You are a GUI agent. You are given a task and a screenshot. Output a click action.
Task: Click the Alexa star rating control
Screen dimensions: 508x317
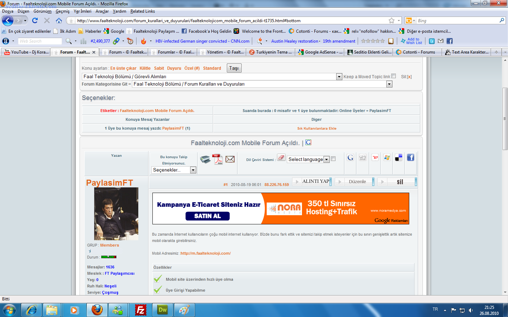pyautogui.click(x=373, y=41)
